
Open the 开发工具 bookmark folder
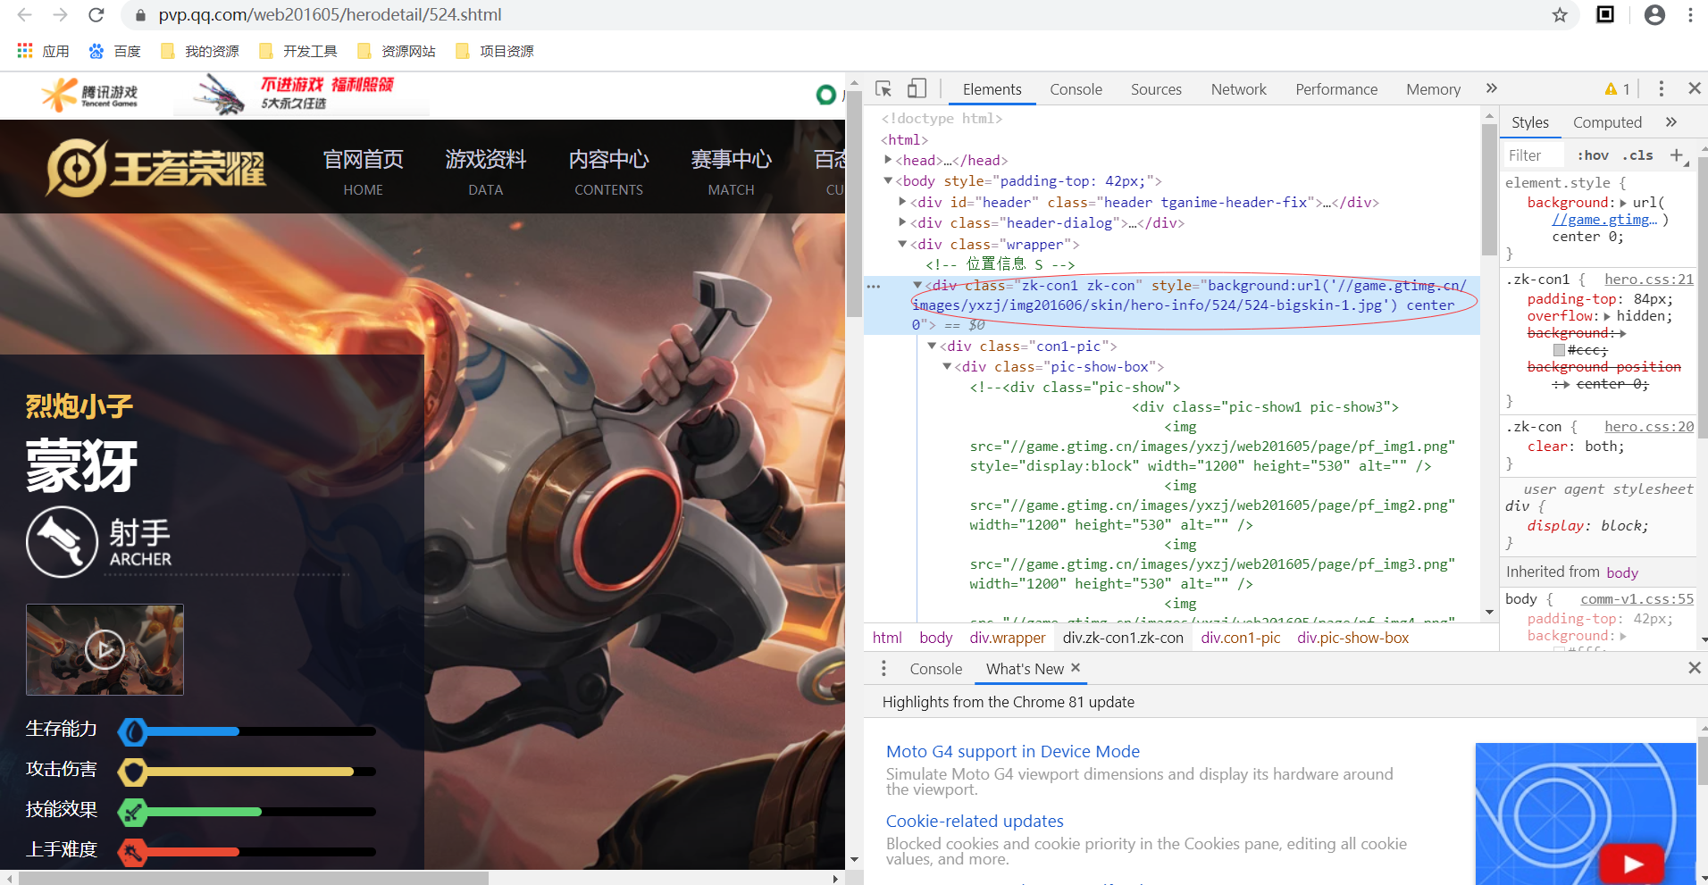[297, 51]
